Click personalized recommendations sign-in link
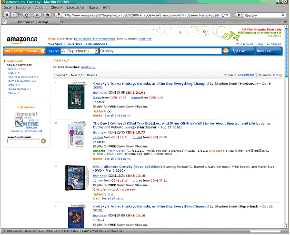This screenshot has width=290, height=235. tap(95, 39)
